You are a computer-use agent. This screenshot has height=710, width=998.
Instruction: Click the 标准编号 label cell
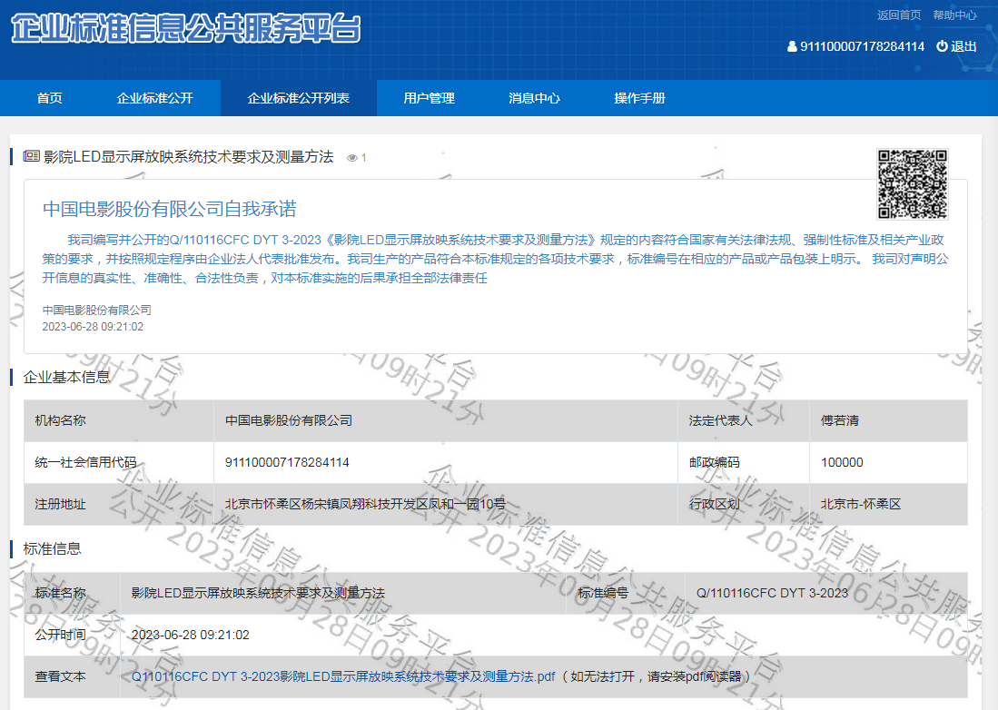coord(626,593)
